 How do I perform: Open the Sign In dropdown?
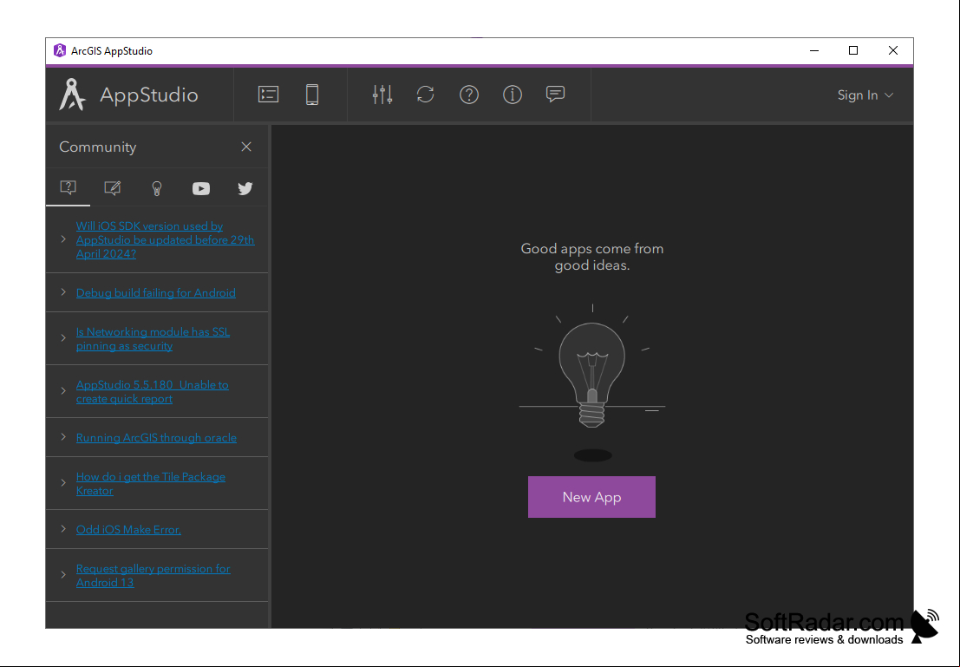click(x=865, y=95)
